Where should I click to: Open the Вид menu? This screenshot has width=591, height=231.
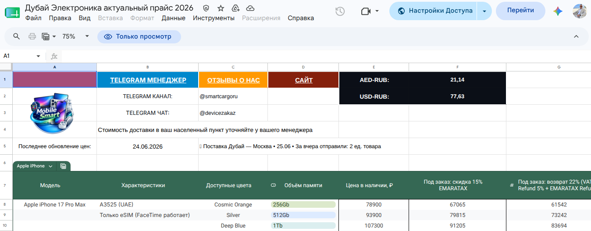click(x=85, y=18)
